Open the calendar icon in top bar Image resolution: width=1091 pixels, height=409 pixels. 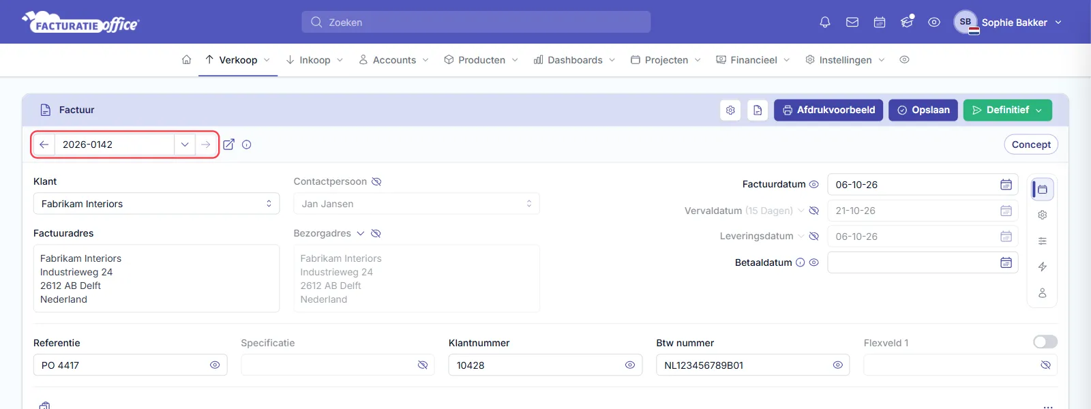tap(880, 22)
